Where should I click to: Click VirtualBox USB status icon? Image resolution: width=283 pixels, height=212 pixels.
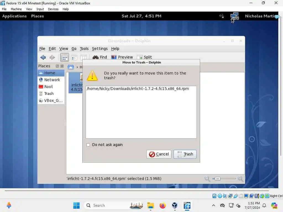click(235, 196)
